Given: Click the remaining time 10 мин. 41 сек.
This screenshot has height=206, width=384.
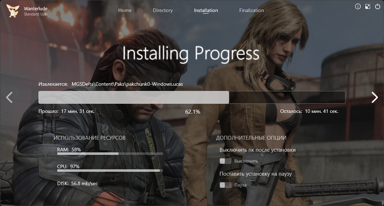Looking at the screenshot, I should [321, 111].
